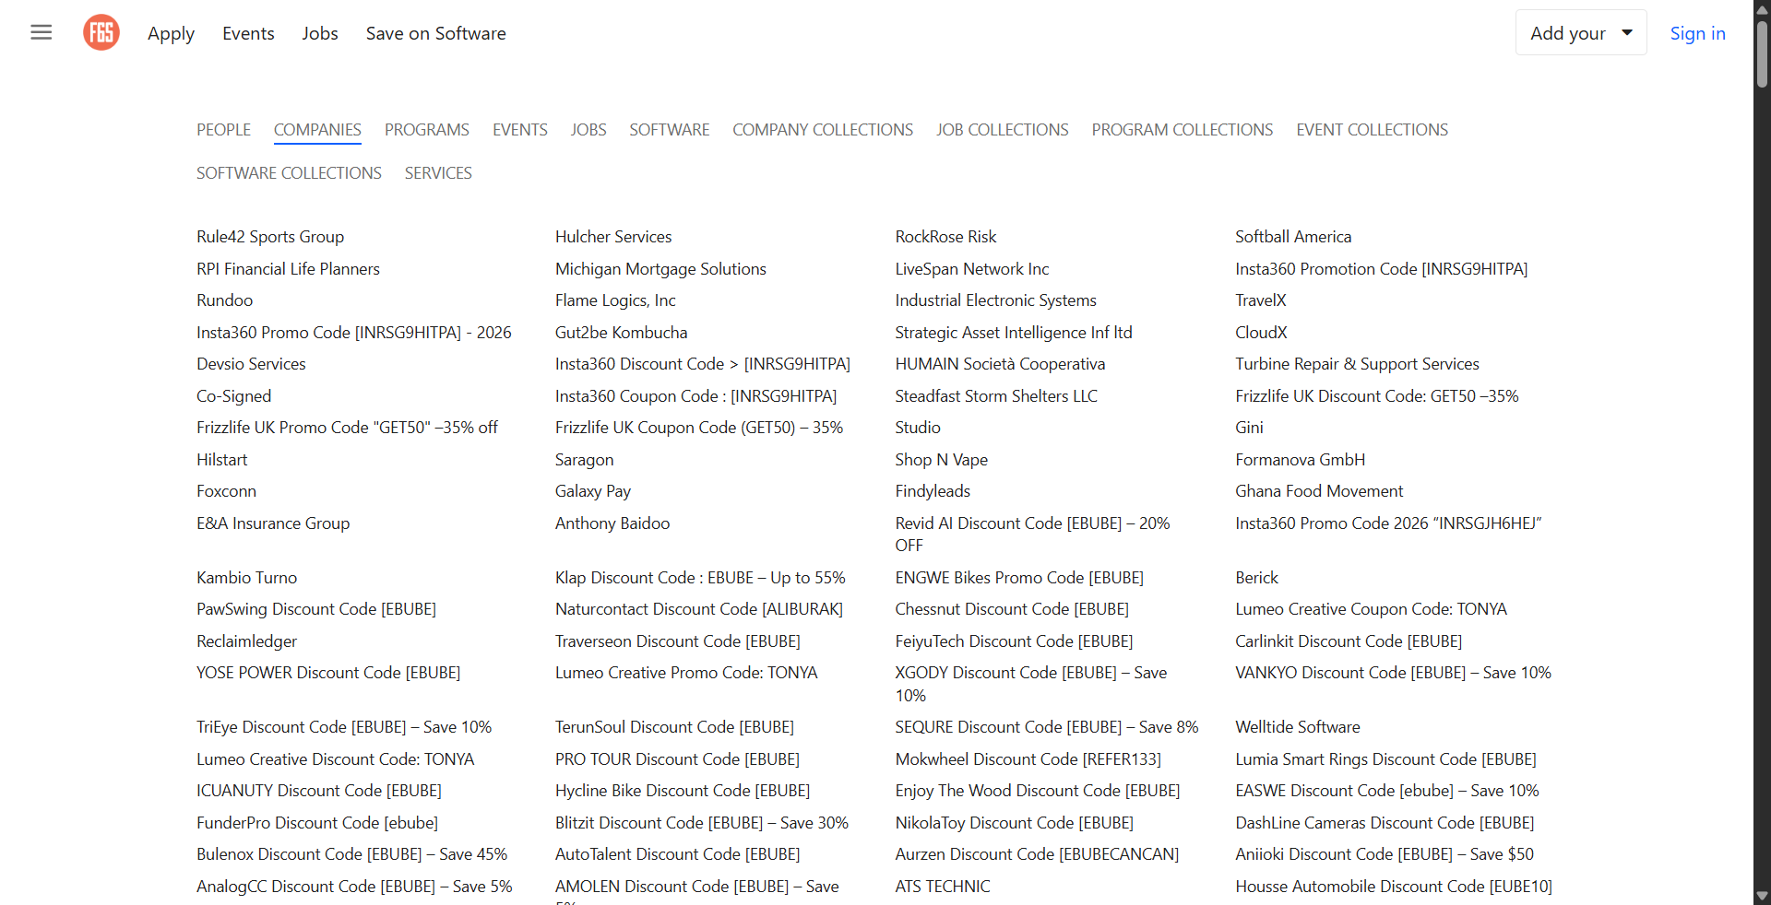This screenshot has height=905, width=1771.
Task: Open Devsio Services company link
Action: click(x=251, y=364)
